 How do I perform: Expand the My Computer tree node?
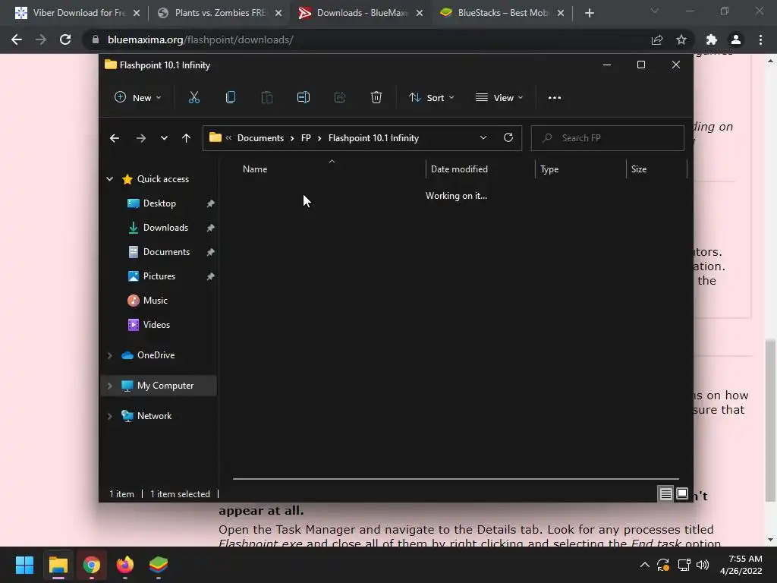[x=109, y=386]
